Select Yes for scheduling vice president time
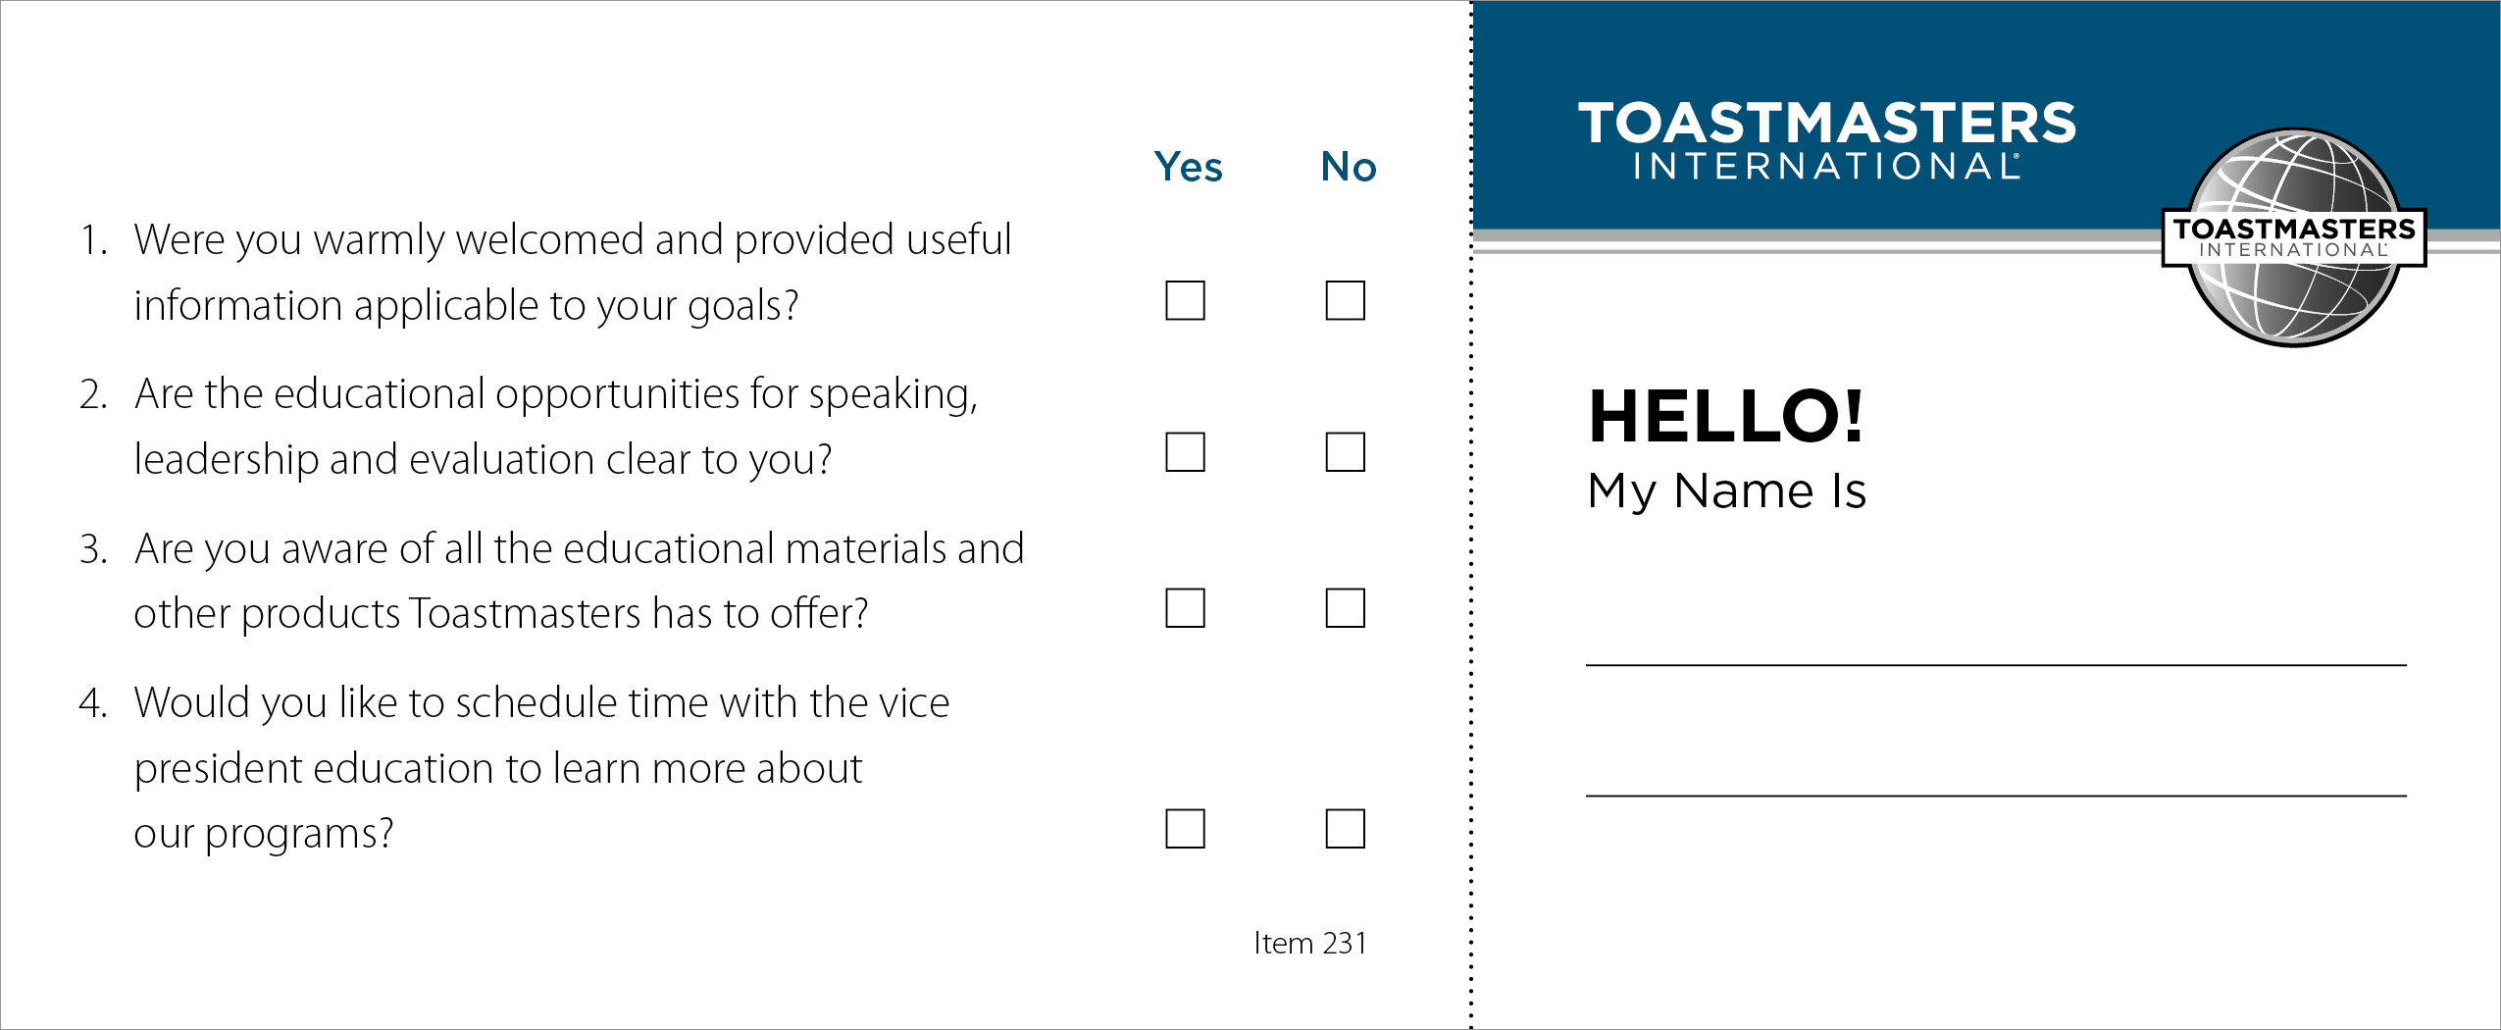2501x1030 pixels. [1185, 829]
